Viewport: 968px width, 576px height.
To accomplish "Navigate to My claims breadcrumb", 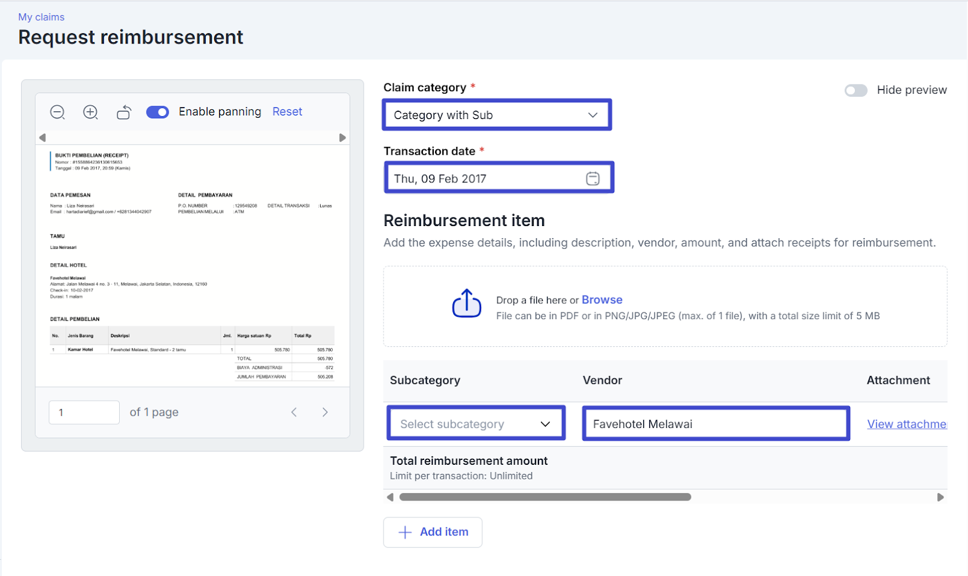I will [x=41, y=17].
